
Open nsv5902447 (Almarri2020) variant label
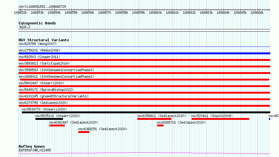click(x=41, y=83)
